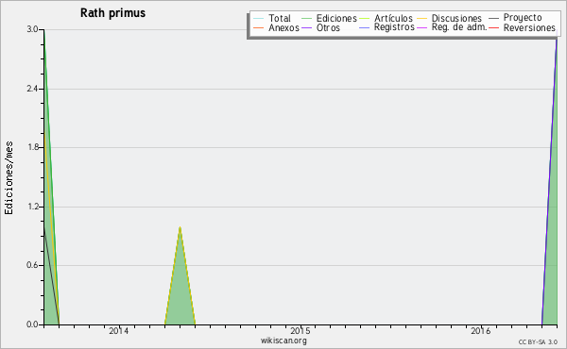This screenshot has width=567, height=349.
Task: Click the purple Otros legend line swatch
Action: coord(306,27)
